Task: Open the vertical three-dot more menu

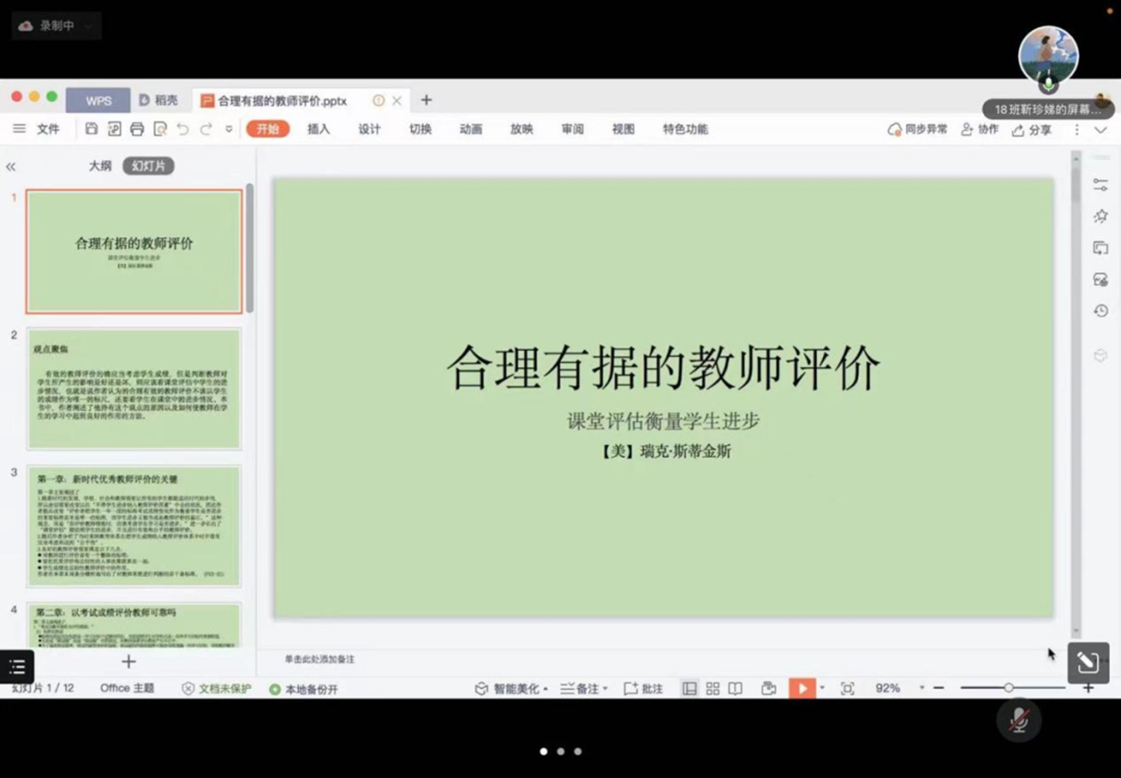Action: (1077, 130)
